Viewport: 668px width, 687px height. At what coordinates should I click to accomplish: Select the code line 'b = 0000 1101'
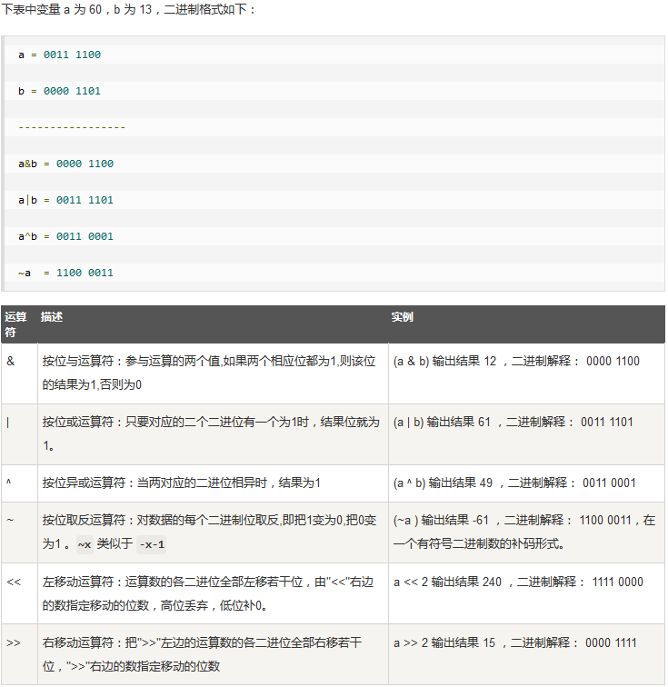[x=60, y=91]
